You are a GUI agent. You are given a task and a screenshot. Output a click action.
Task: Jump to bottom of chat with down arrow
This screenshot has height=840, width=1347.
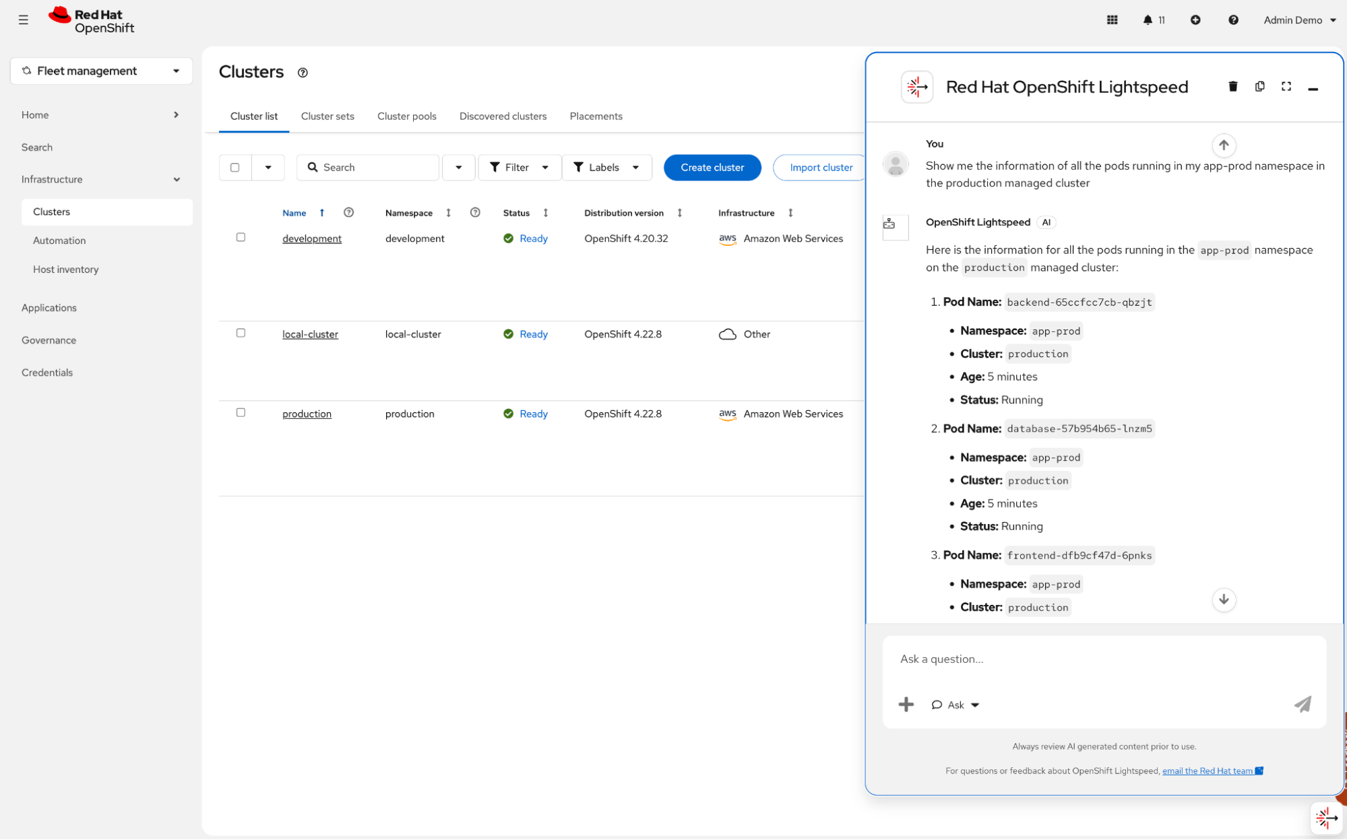pos(1224,600)
